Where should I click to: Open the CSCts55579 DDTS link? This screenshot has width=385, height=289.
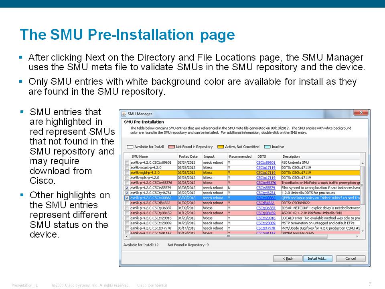point(265,188)
